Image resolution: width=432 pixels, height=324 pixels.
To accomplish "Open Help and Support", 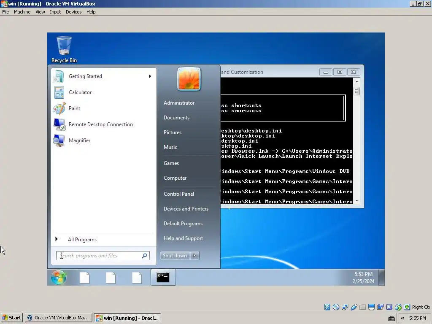I will (183, 238).
